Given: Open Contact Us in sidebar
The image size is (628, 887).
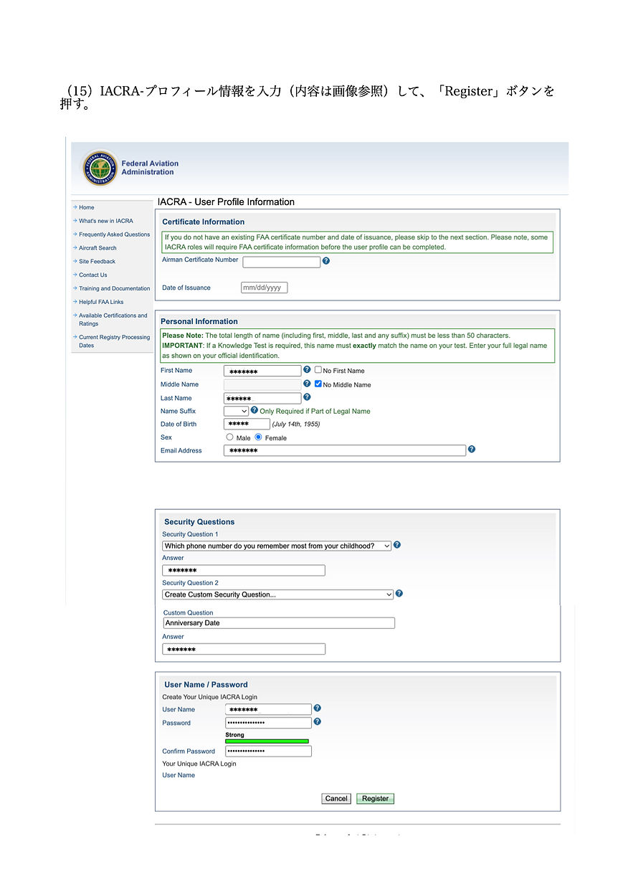Looking at the screenshot, I should 92,275.
